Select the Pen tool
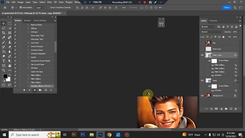245x138 pixels. (x=10, y=56)
